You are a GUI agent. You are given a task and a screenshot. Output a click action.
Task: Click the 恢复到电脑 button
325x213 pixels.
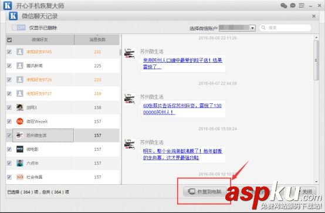(205, 191)
